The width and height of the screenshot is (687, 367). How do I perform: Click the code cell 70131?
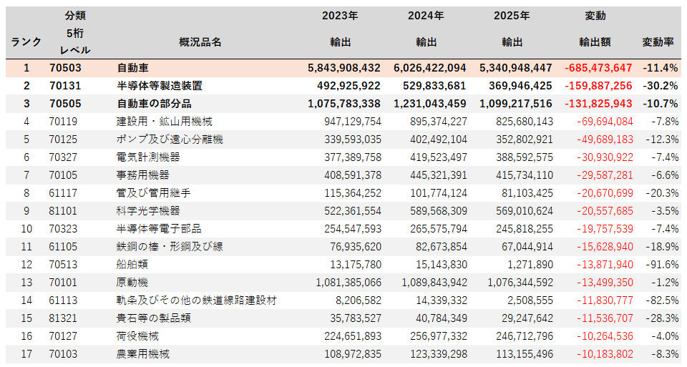tap(66, 86)
